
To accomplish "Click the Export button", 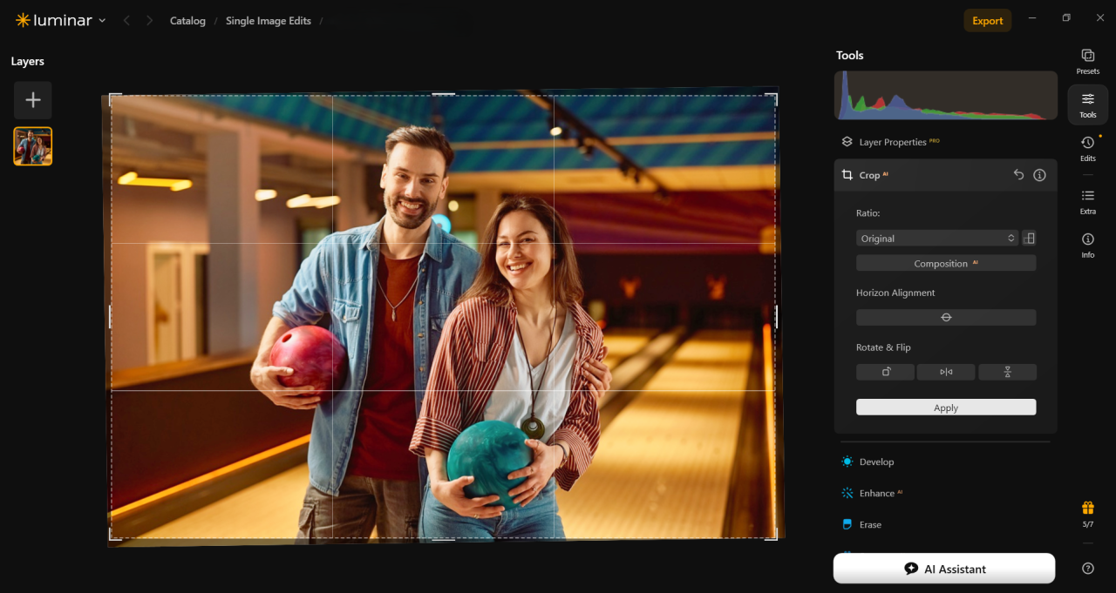I will (987, 21).
